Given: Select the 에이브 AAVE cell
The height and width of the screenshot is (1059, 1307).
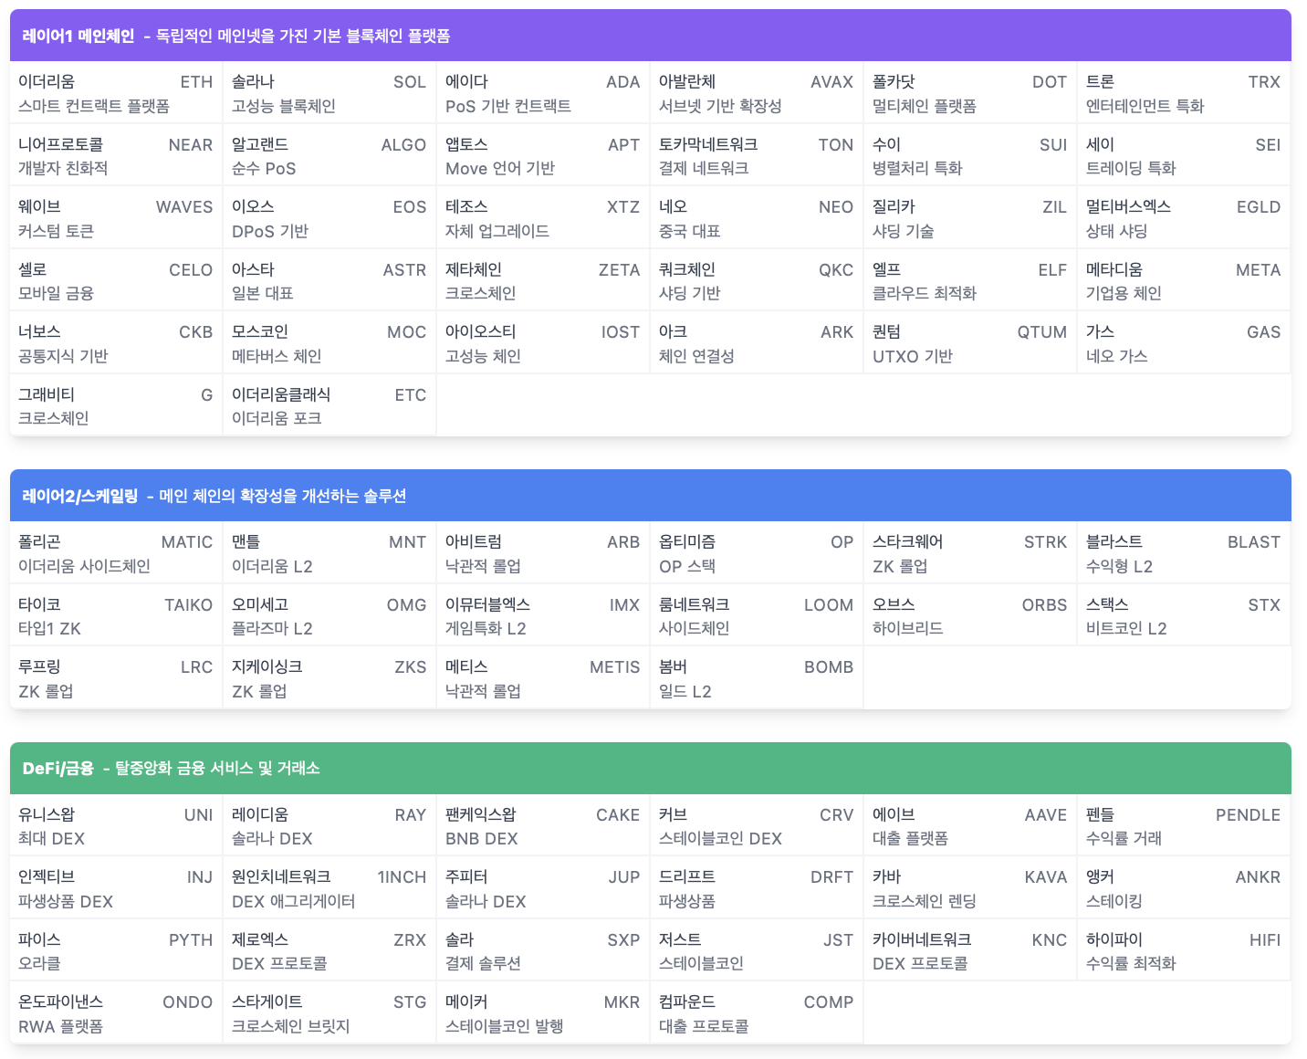Looking at the screenshot, I should pyautogui.click(x=970, y=826).
